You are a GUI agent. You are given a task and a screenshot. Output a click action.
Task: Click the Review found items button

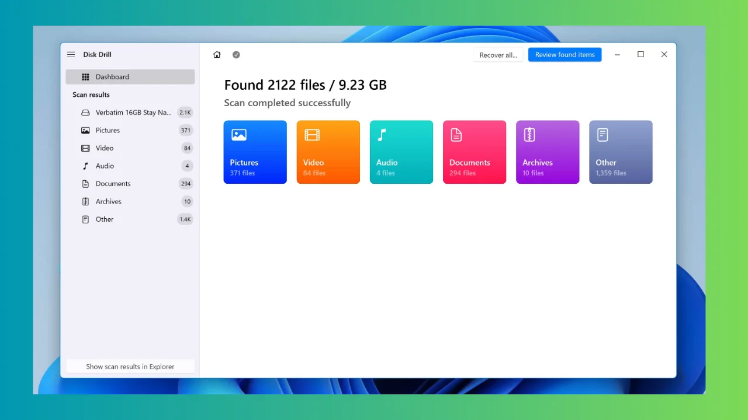tap(565, 55)
